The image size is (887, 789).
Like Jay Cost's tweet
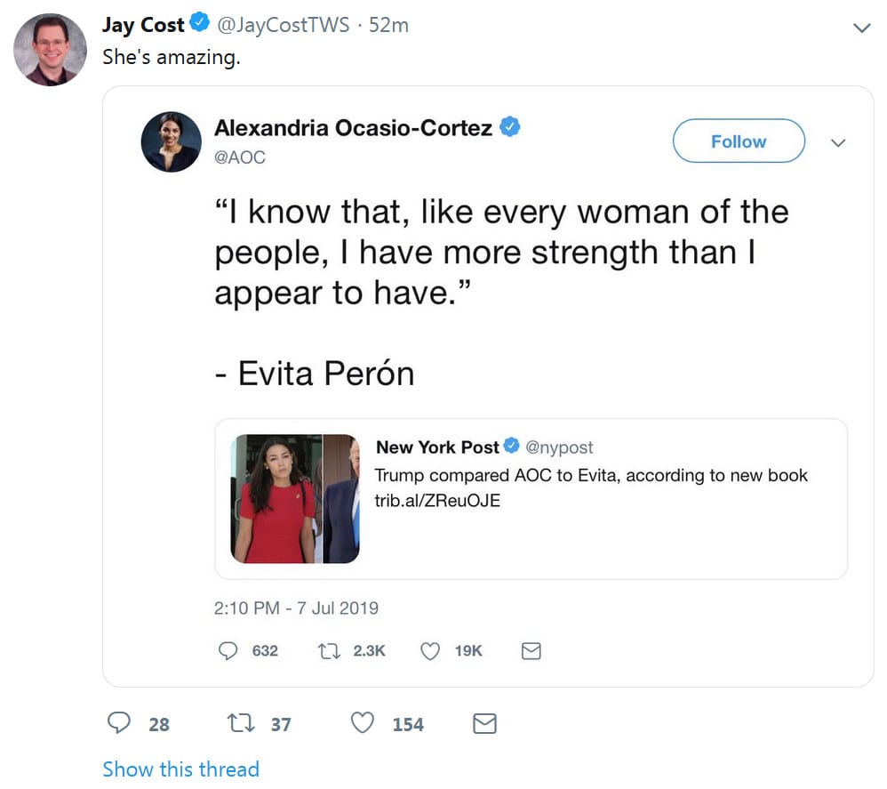(363, 723)
